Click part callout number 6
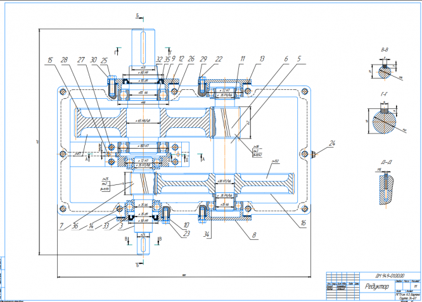Screen dimensions: 422x302 286,59
